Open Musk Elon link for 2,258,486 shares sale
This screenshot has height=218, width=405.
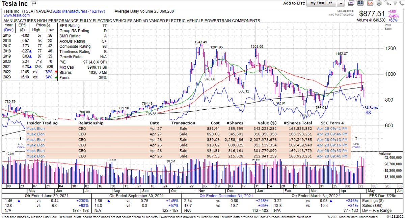pyautogui.click(x=35, y=140)
